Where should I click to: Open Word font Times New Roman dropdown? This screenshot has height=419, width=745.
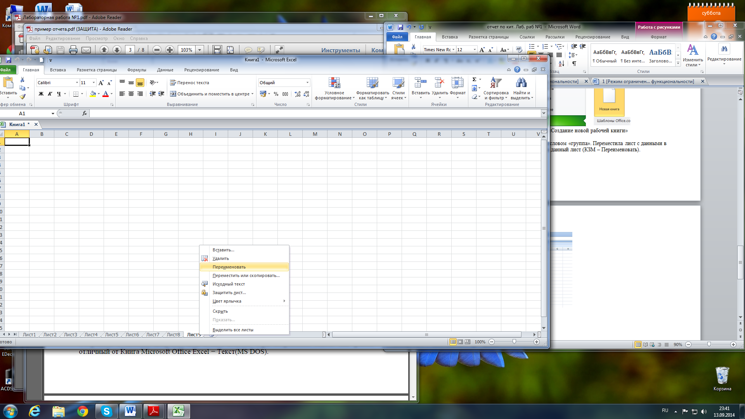point(453,50)
